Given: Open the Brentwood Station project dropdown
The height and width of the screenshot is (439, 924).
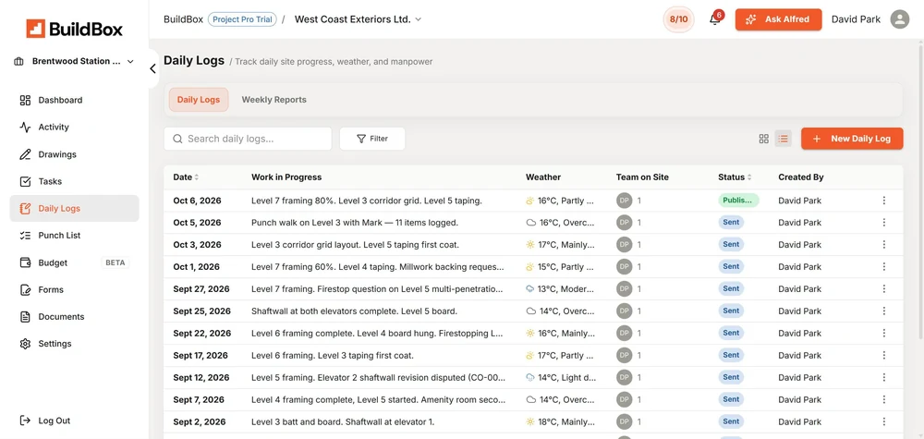Looking at the screenshot, I should click(74, 61).
